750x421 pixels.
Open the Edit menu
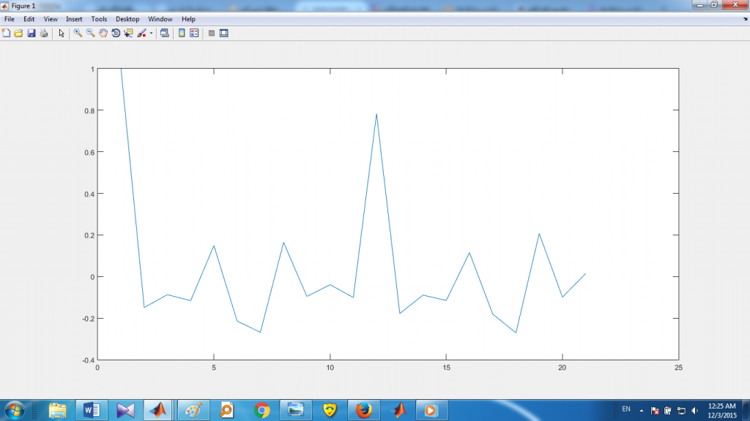[29, 19]
